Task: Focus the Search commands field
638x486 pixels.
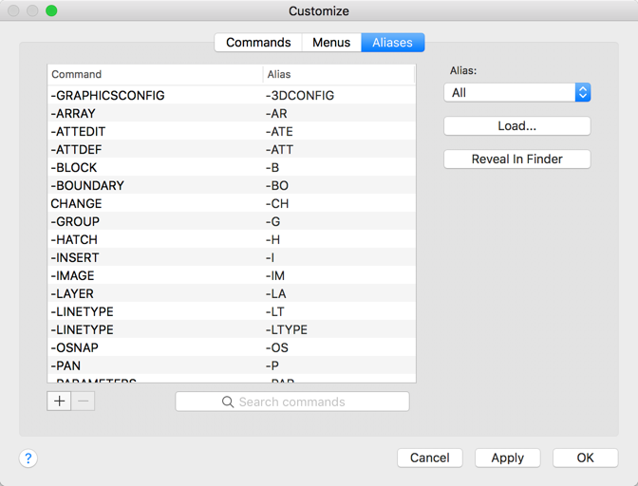Action: click(x=292, y=402)
